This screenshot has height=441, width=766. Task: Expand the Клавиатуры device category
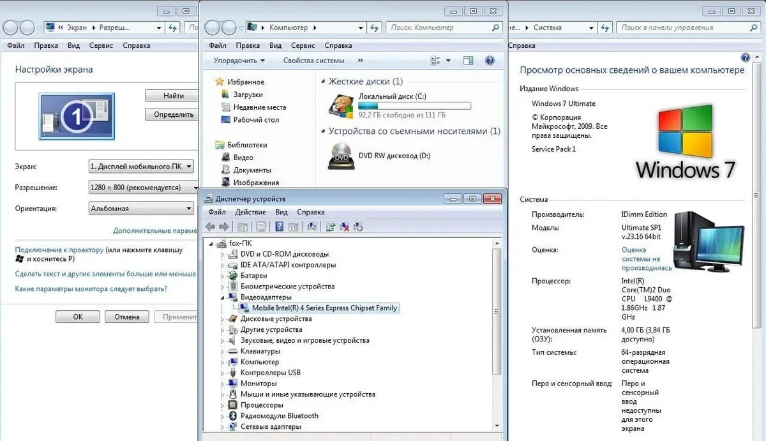pyautogui.click(x=223, y=352)
